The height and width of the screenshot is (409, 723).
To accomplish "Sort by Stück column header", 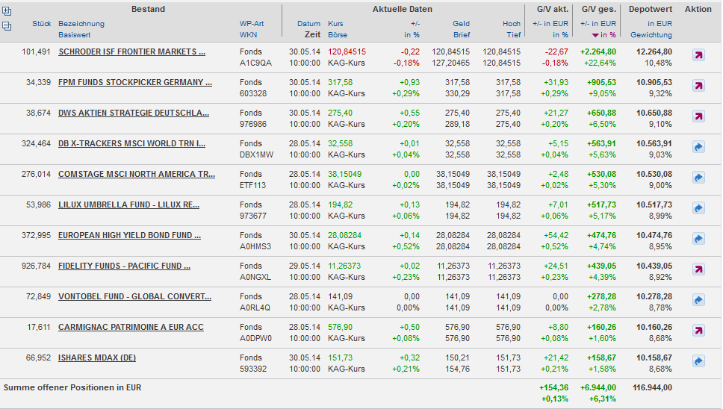I will click(x=42, y=23).
